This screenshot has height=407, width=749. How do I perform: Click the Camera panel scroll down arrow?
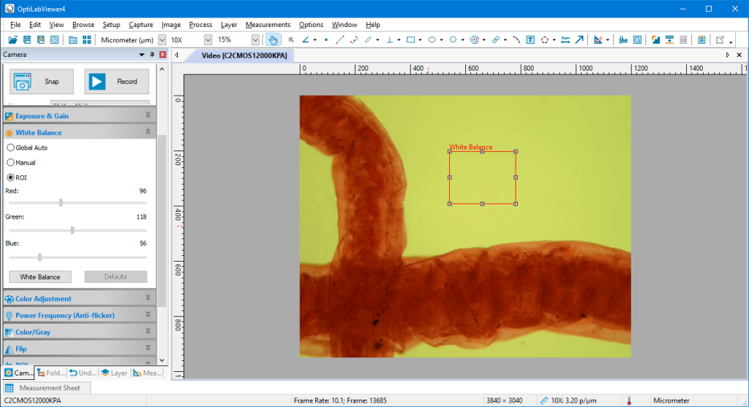pos(162,360)
